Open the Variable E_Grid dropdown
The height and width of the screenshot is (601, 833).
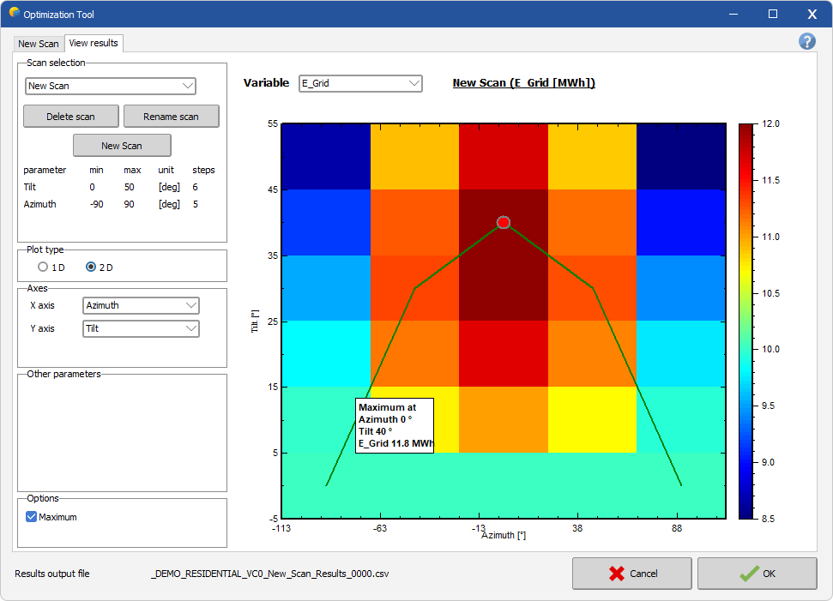pyautogui.click(x=360, y=83)
